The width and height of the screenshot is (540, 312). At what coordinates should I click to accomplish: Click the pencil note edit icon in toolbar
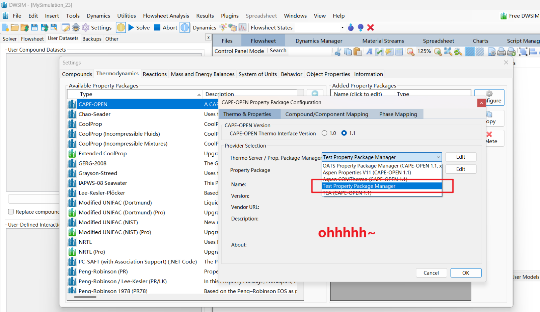66,27
